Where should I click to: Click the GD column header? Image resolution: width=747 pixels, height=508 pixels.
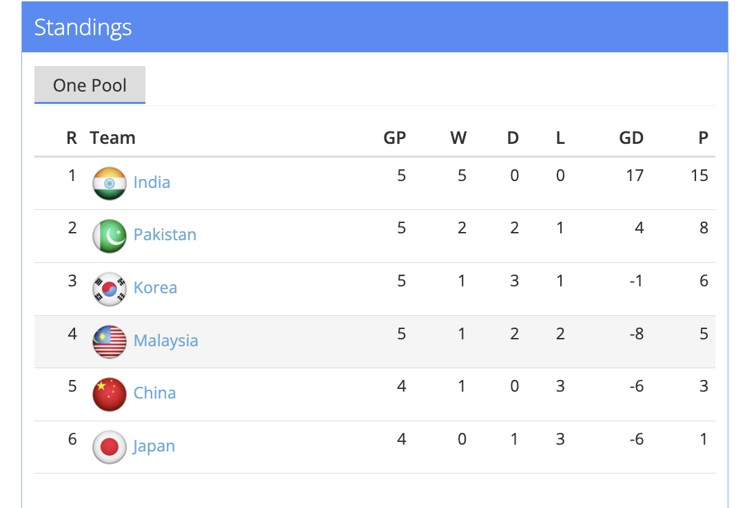coord(631,138)
